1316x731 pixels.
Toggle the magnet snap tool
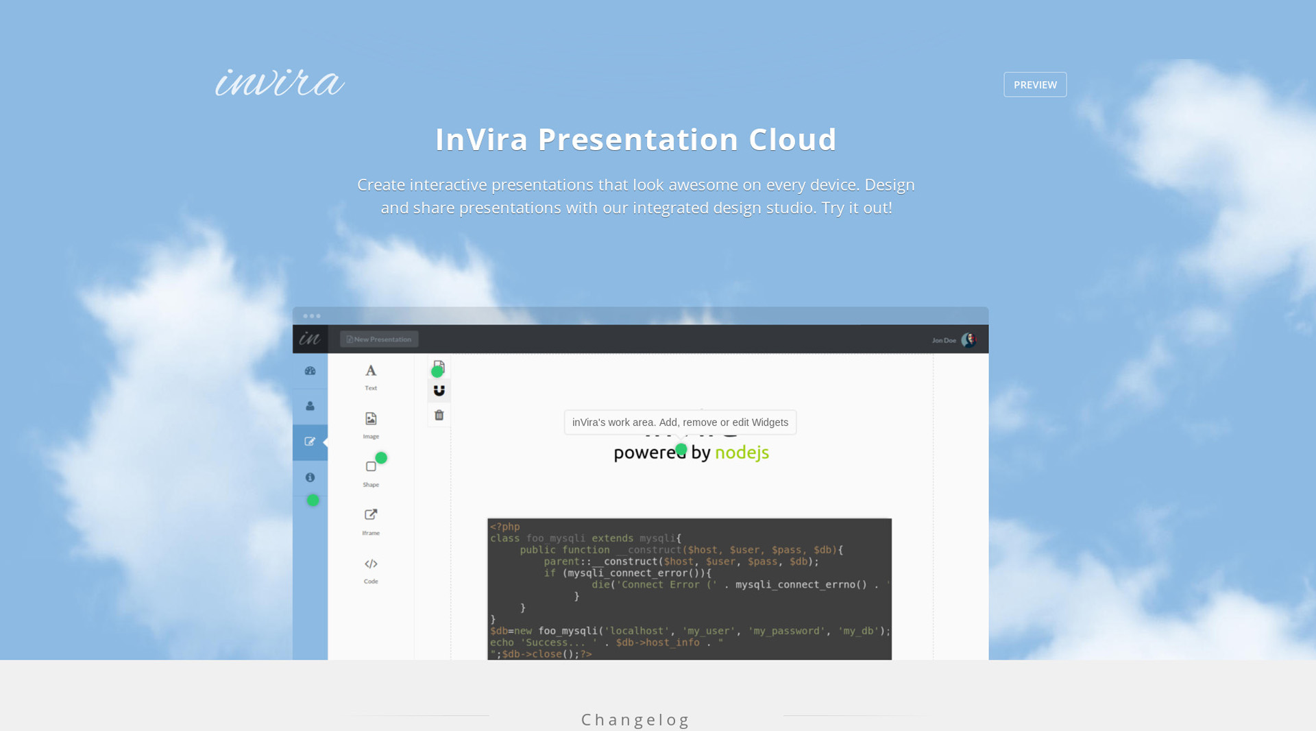(x=439, y=390)
